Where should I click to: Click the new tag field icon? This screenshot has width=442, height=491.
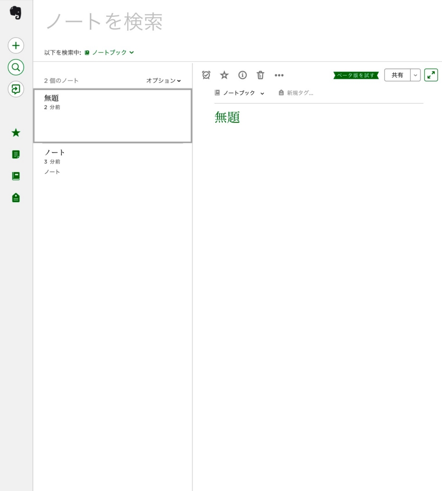[281, 93]
